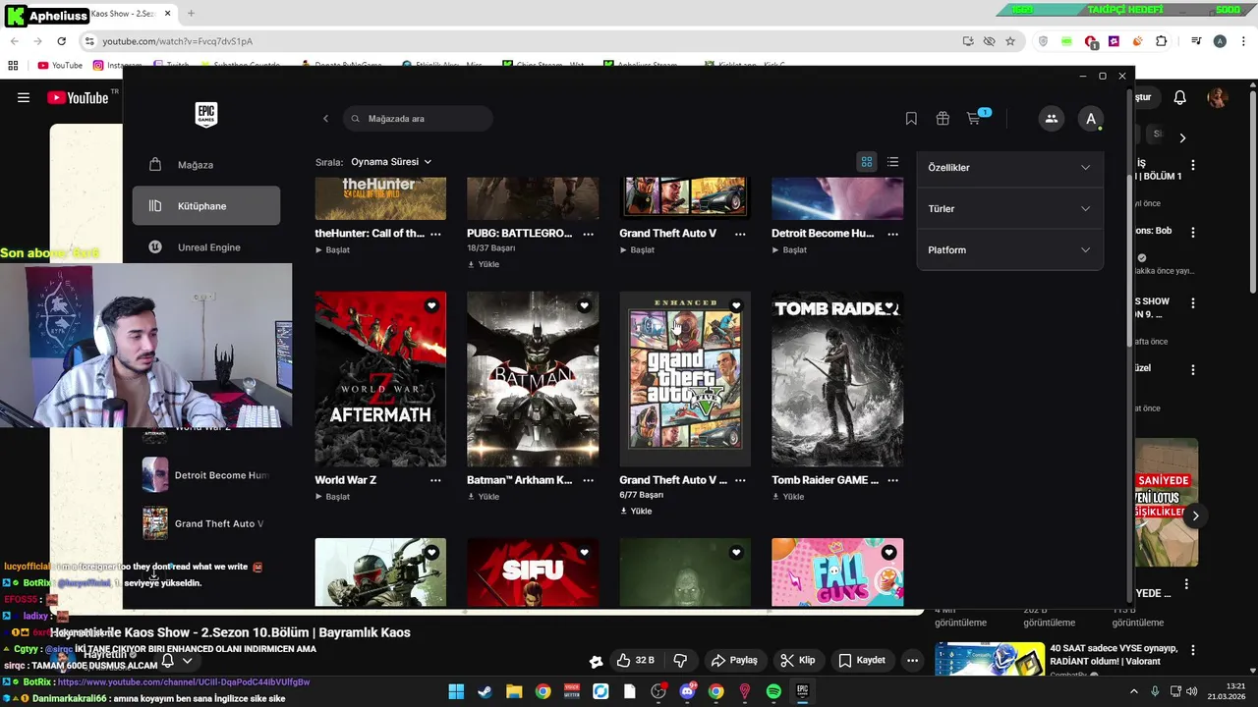This screenshot has height=707, width=1258.
Task: Open options menu for Detroit Become Human
Action: 892,234
